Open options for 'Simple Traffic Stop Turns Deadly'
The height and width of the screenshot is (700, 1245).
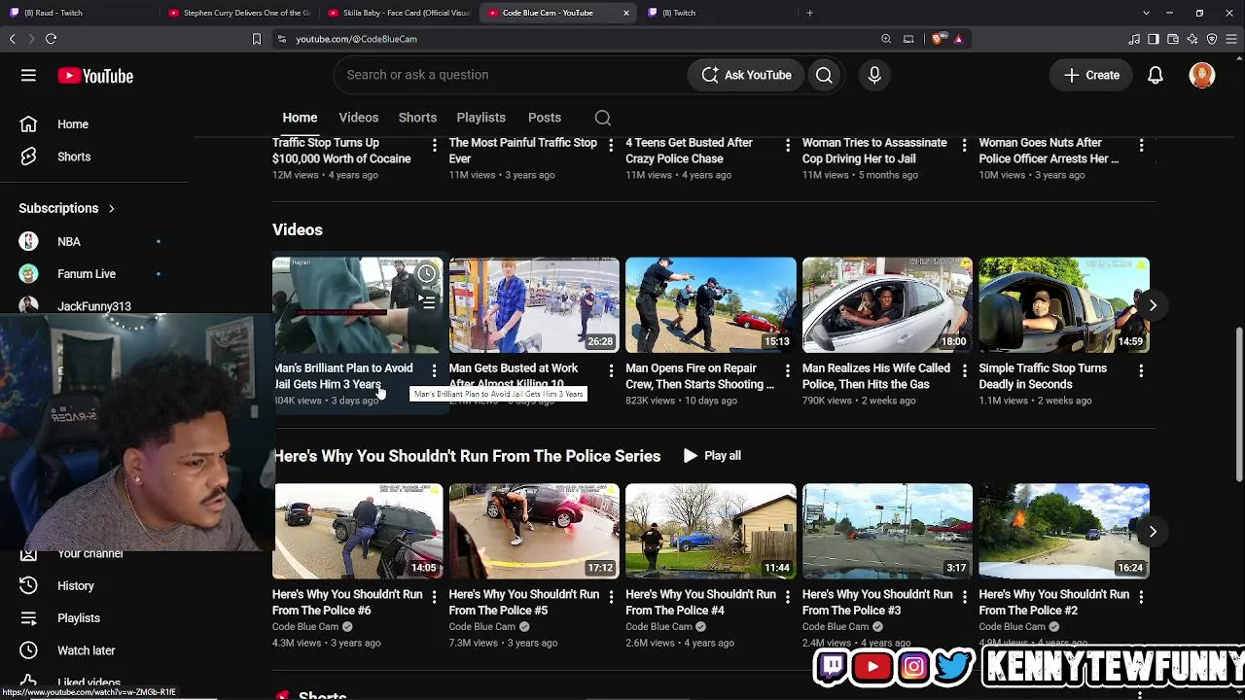[x=1141, y=370]
